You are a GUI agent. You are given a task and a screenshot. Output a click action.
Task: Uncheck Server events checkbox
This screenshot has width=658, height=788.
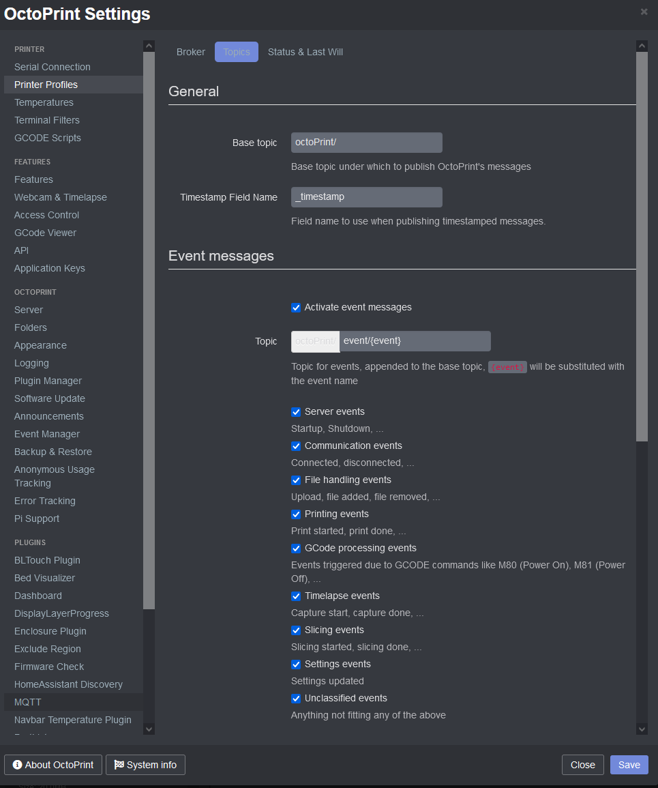click(x=296, y=412)
